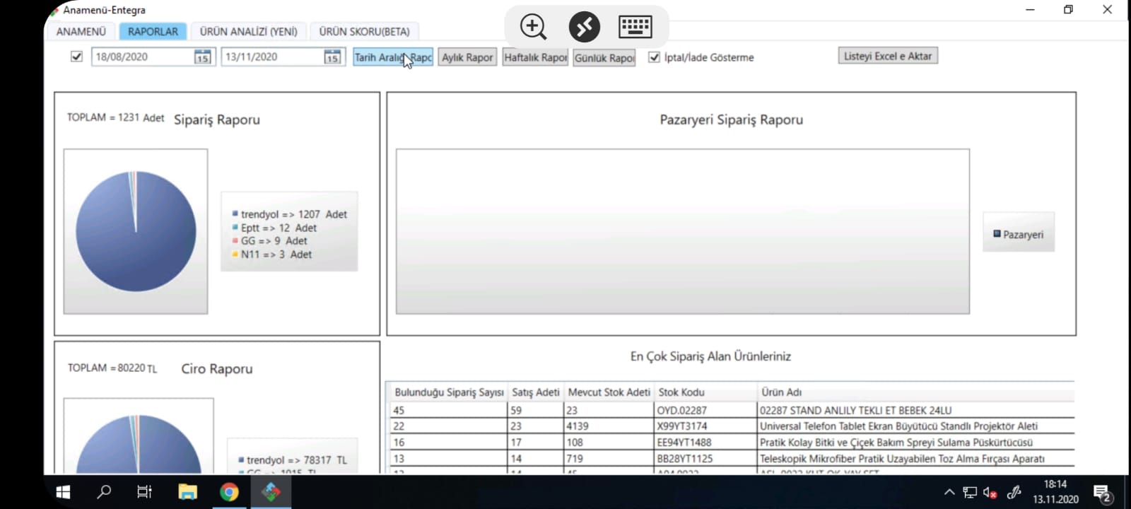Select stock code OYD.02287 cell
The height and width of the screenshot is (509, 1131).
(705, 410)
